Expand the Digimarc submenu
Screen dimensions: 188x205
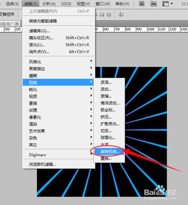59,155
